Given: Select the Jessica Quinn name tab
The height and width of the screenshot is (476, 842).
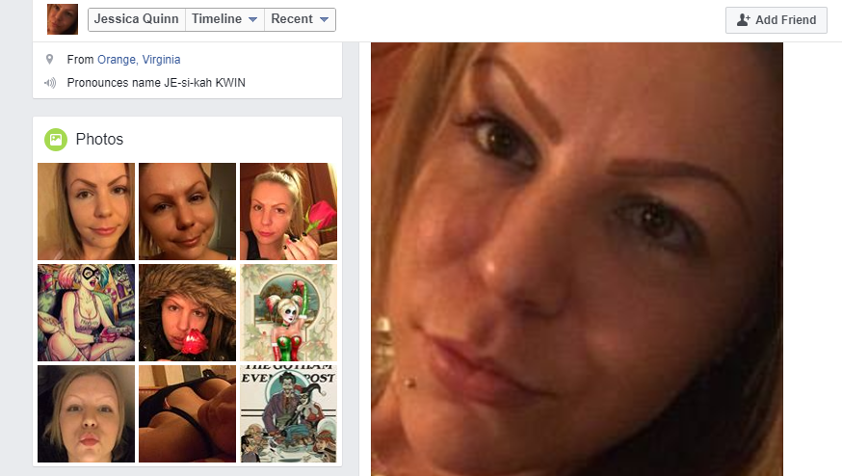Looking at the screenshot, I should pyautogui.click(x=137, y=19).
